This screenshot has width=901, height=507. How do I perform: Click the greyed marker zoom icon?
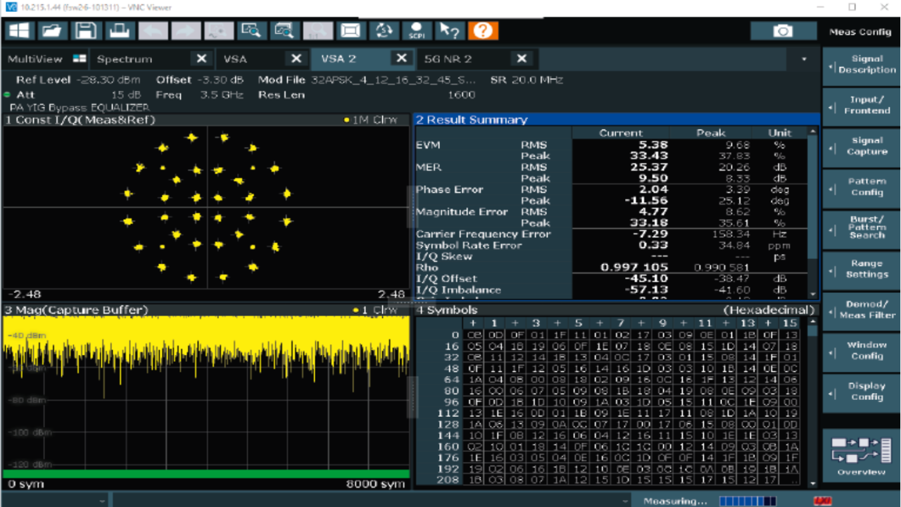pos(218,30)
